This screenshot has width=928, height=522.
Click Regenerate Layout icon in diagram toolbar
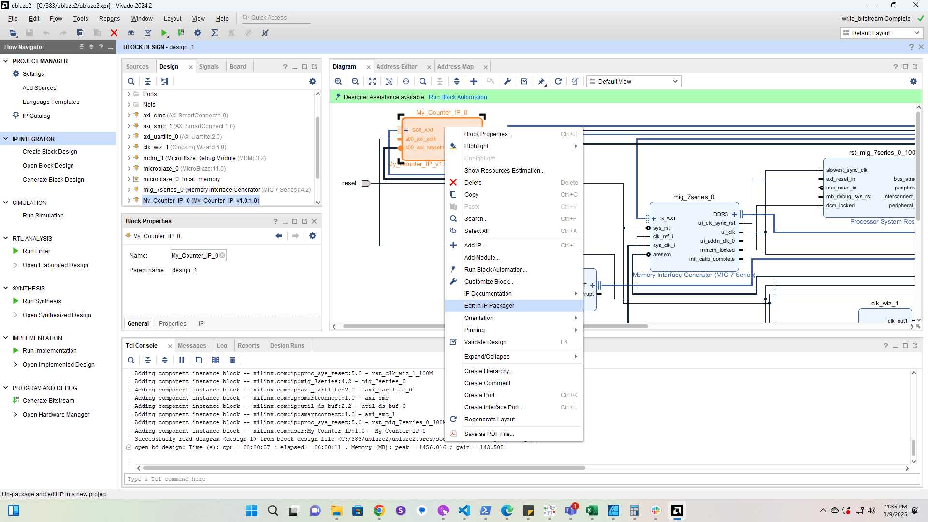pos(558,81)
